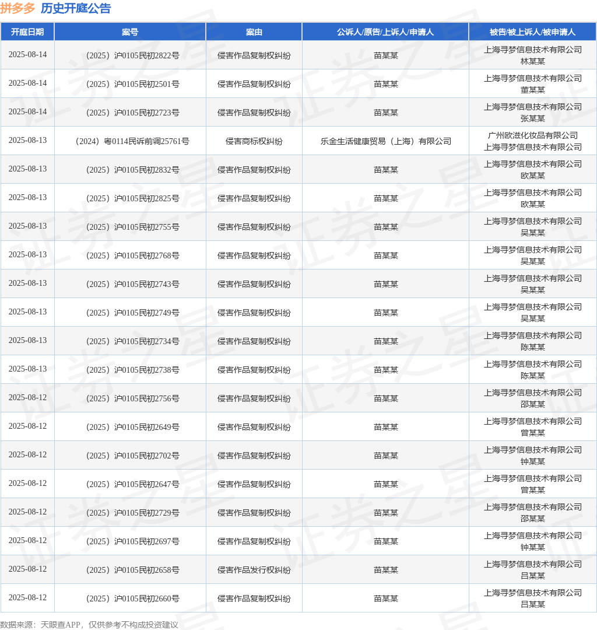Click defendant 林某某 in 2822号 row
Image resolution: width=597 pixels, height=630 pixels.
532,61
